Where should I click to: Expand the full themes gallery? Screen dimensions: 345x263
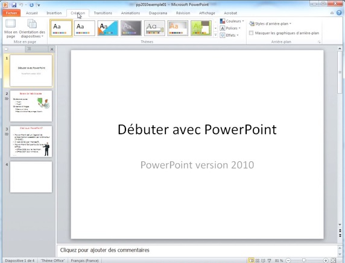(x=216, y=35)
